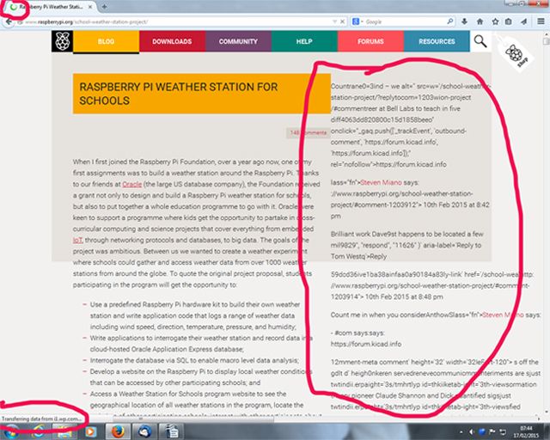Open the Firefox hamburger menu

pyautogui.click(x=540, y=20)
